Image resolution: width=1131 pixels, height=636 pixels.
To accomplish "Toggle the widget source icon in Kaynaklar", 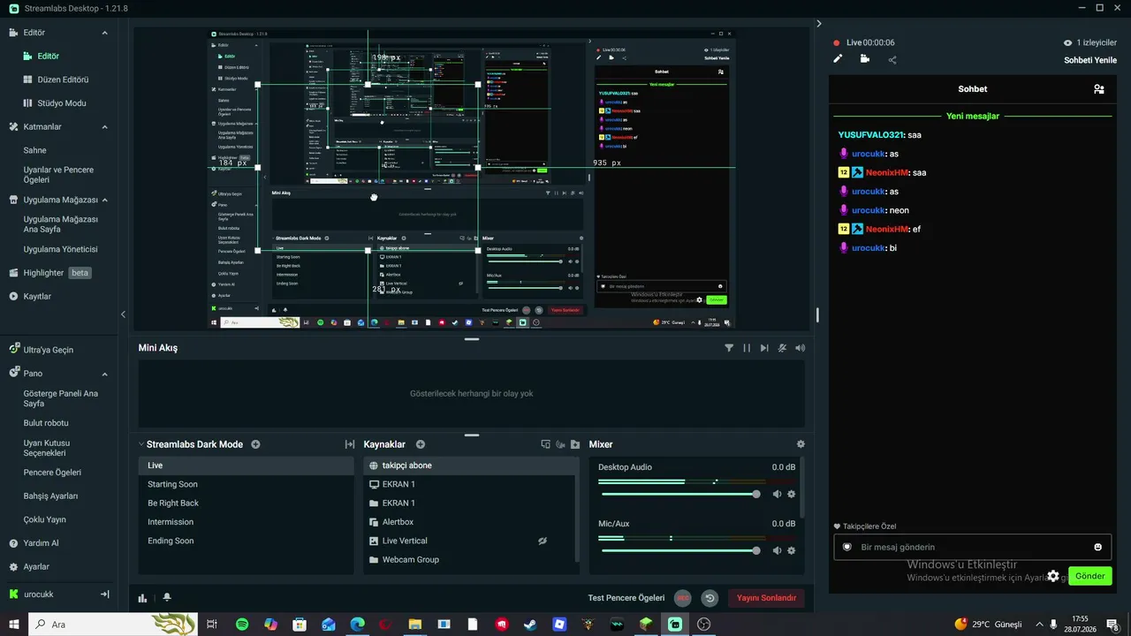I will [545, 444].
